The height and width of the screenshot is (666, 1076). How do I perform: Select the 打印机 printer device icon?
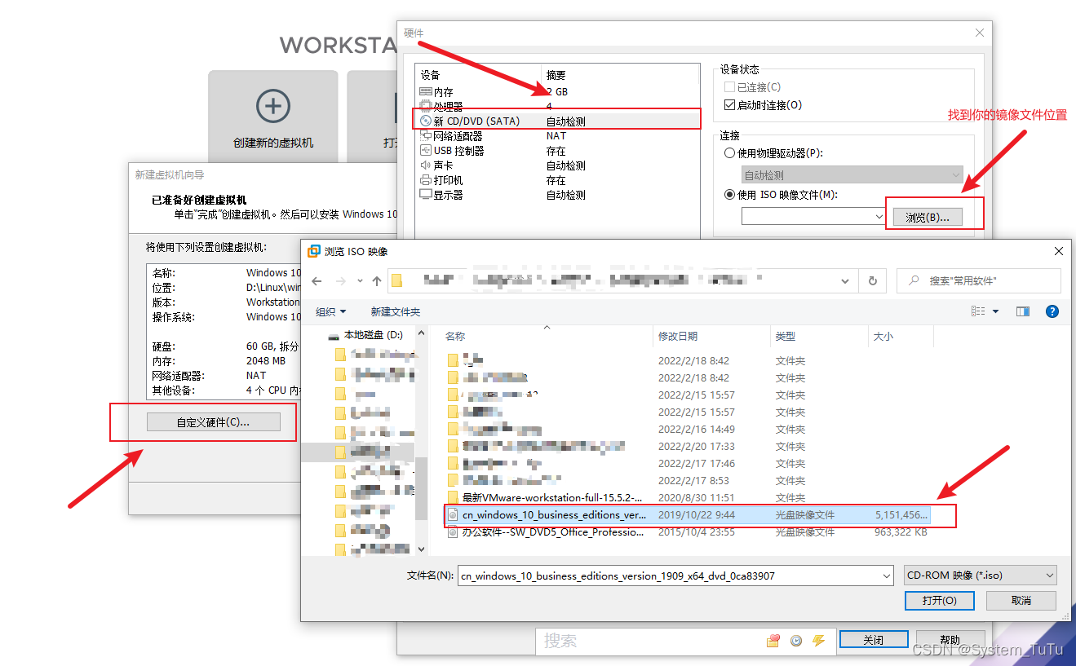click(x=425, y=179)
